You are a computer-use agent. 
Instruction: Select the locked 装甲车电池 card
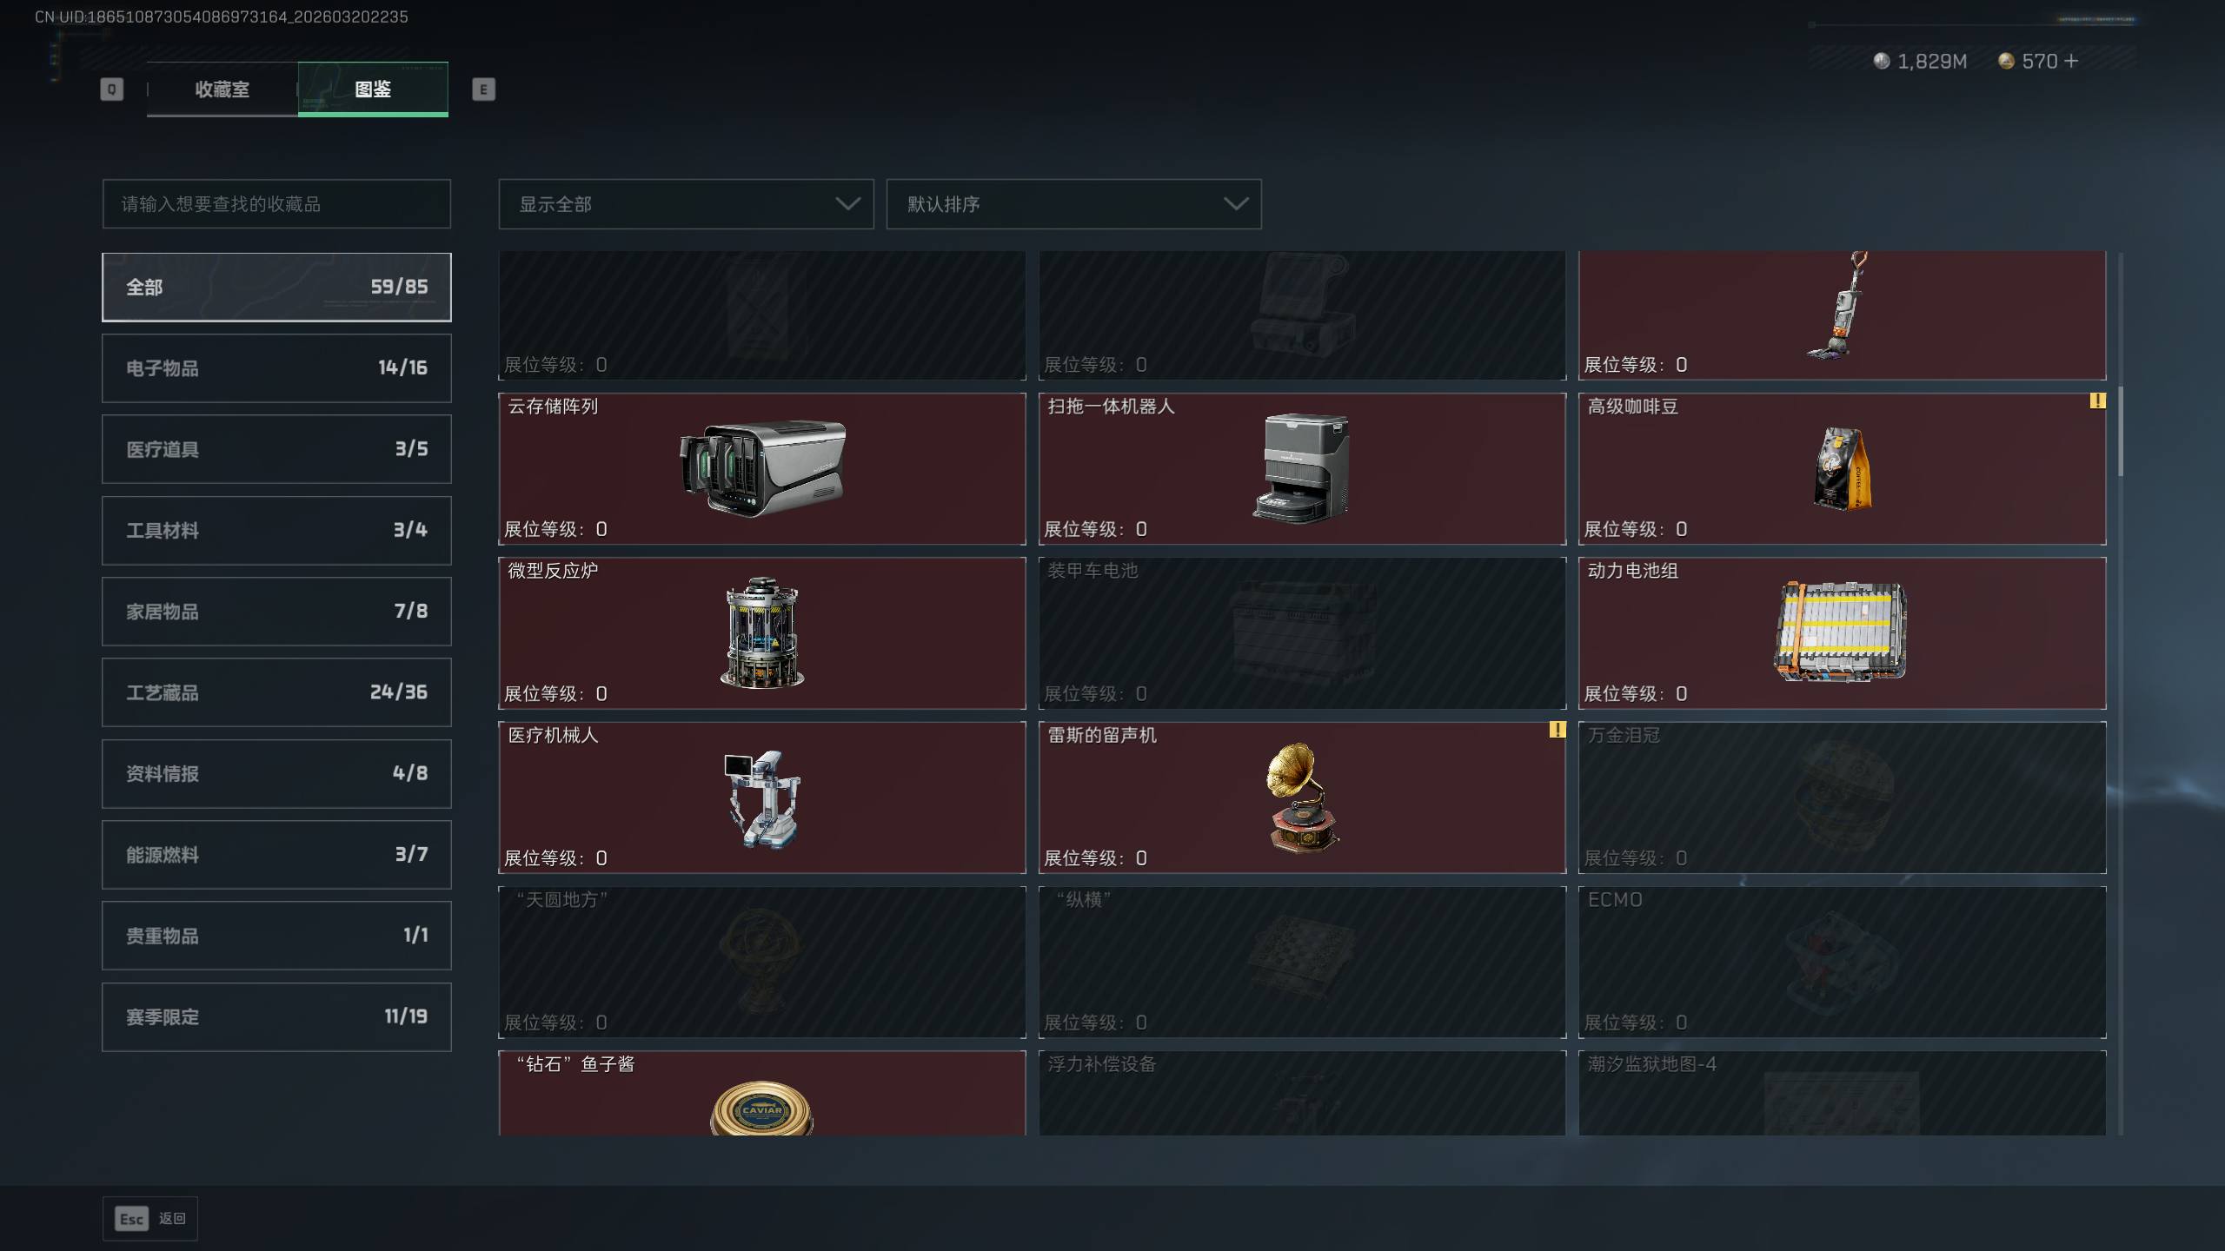1302,632
